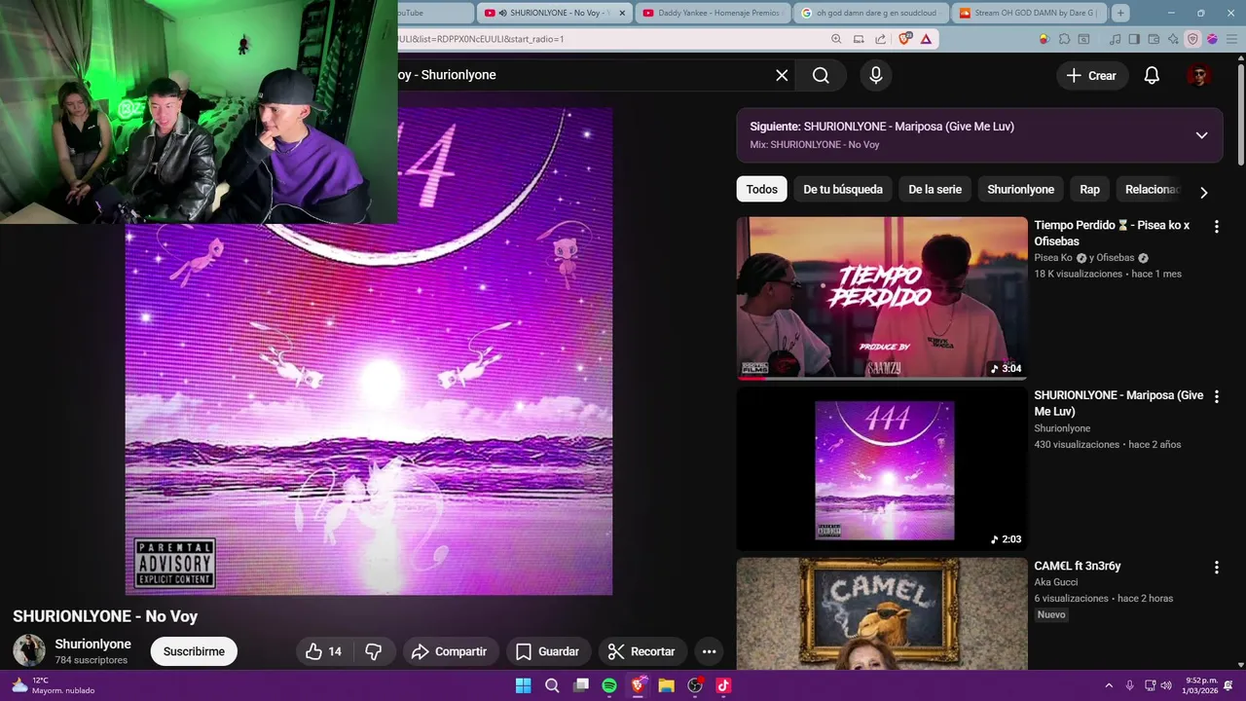1246x701 pixels.
Task: Switch to SoundCloud Stream OH GOD DAMN tab
Action: [1028, 13]
